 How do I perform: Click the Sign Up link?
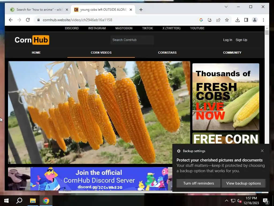point(241,40)
